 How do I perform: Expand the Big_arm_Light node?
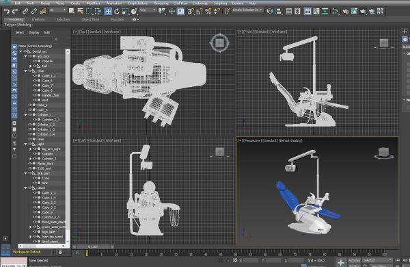point(30,149)
